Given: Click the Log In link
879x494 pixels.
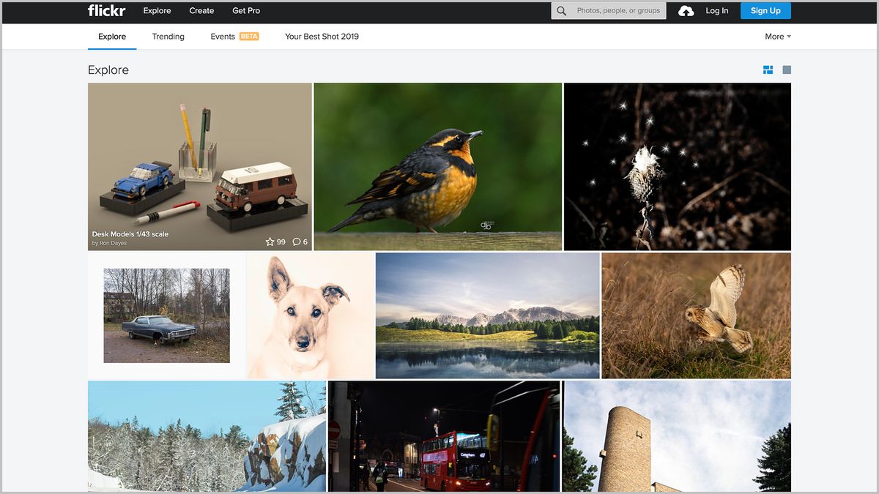Looking at the screenshot, I should [x=716, y=10].
